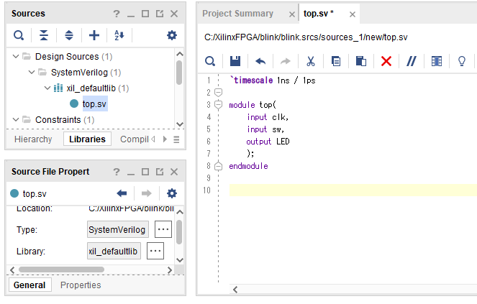Switch to the Hierarchy tab
Image resolution: width=477 pixels, height=304 pixels.
33,139
